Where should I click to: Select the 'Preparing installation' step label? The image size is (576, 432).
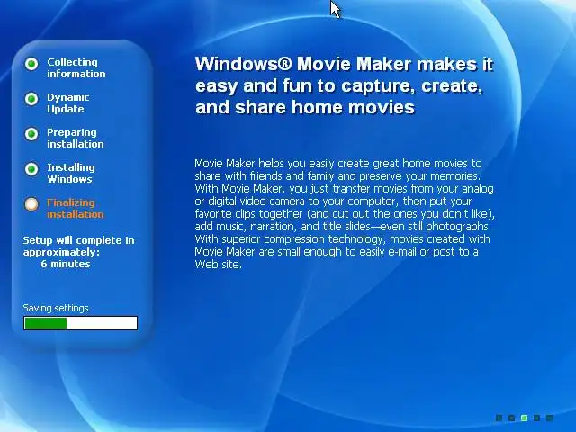pyautogui.click(x=76, y=138)
